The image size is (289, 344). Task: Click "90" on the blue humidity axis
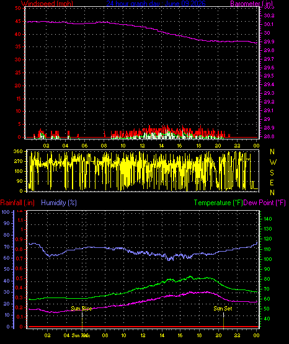point(7,223)
